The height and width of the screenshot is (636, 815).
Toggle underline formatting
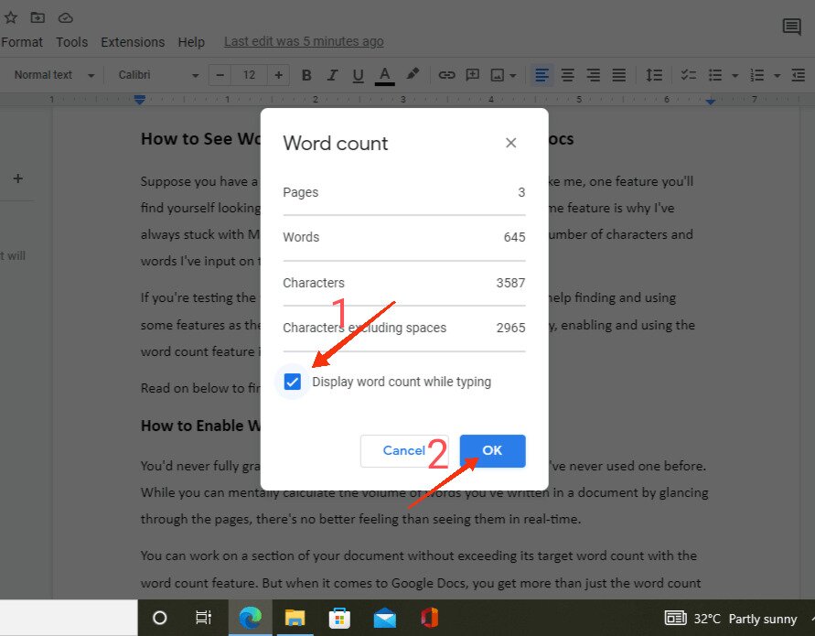359,76
